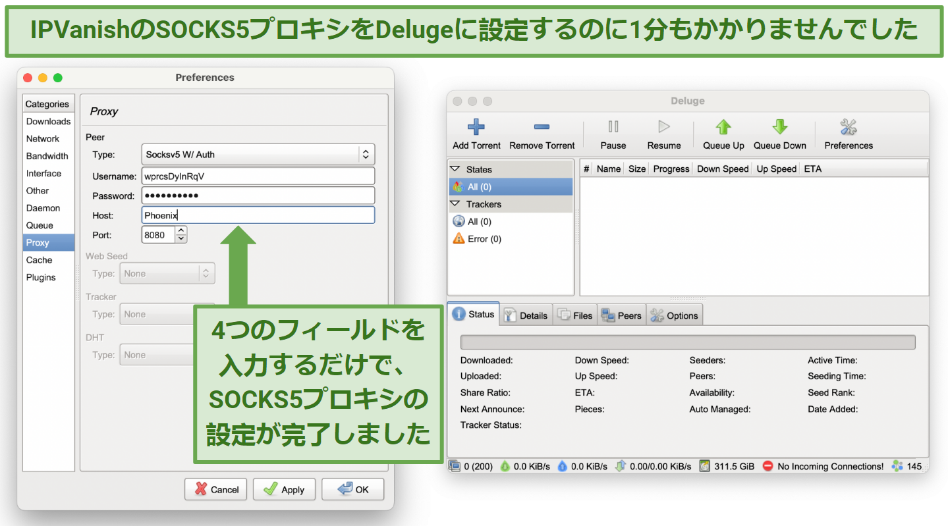The width and height of the screenshot is (948, 526).
Task: Select Network category in Preferences
Action: 48,139
